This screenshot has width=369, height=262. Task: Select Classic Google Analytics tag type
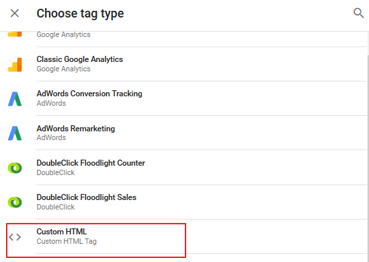pyautogui.click(x=202, y=64)
